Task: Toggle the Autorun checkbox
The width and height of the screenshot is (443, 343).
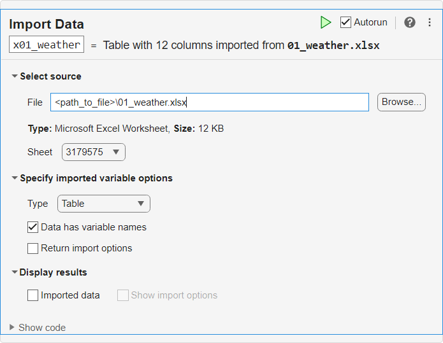Action: [346, 22]
